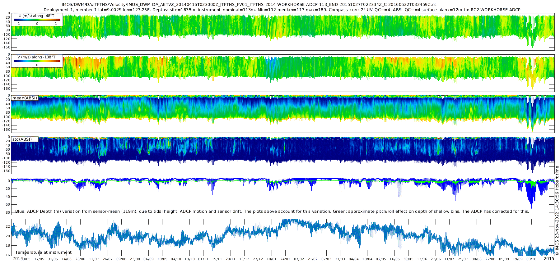
Task: Click the '07/02' date tick
Action: (x=299, y=259)
